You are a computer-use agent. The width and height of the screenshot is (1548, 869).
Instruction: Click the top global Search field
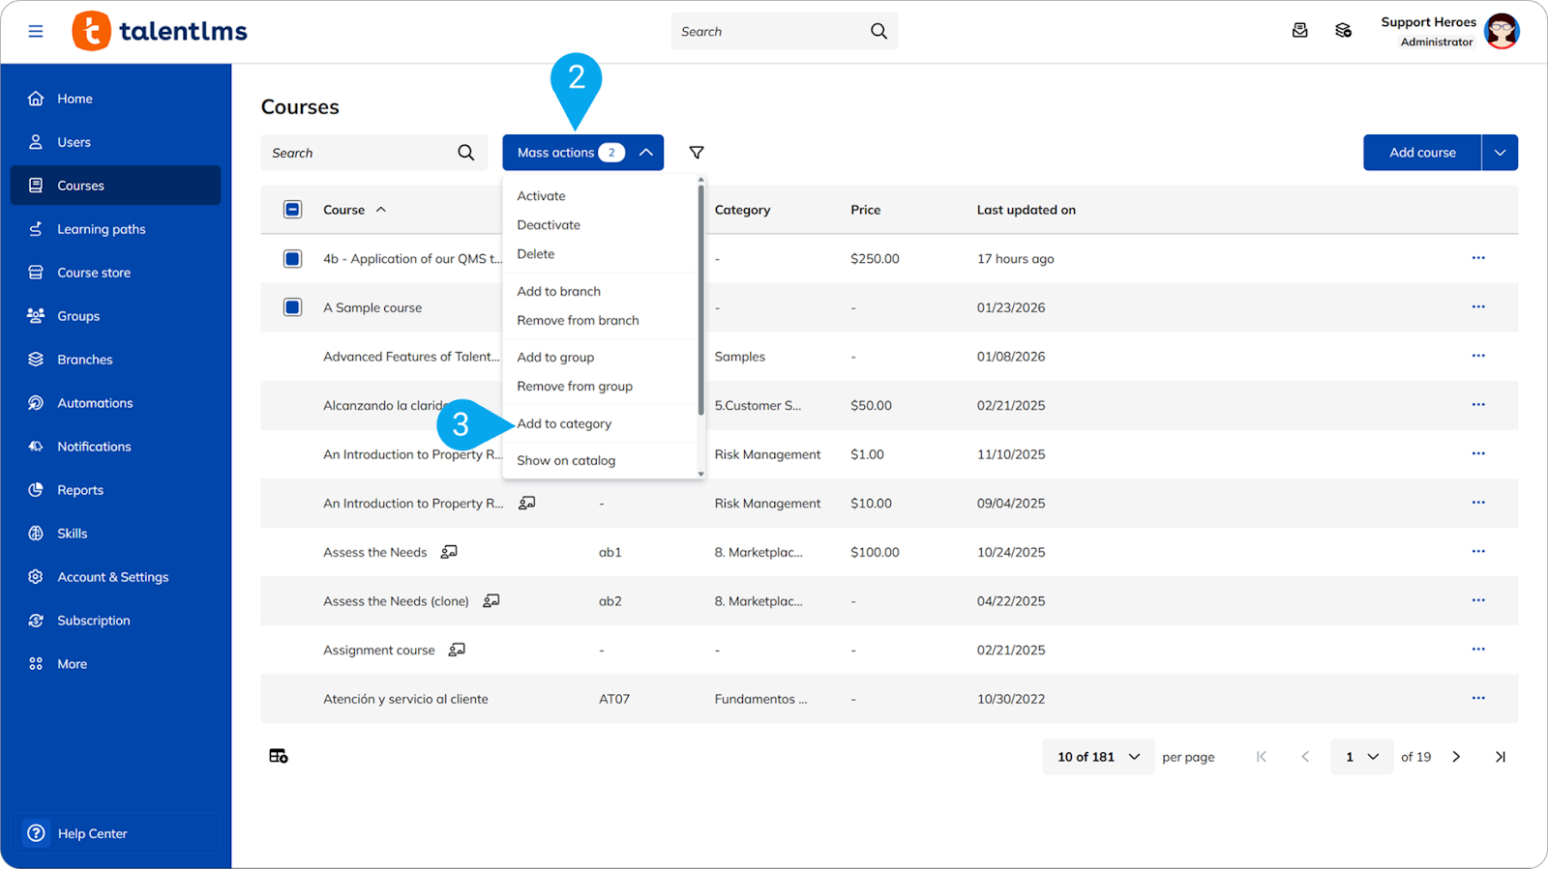pyautogui.click(x=769, y=32)
